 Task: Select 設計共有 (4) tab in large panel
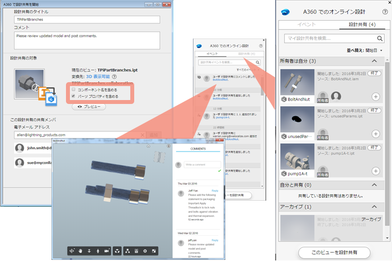[x=362, y=25]
